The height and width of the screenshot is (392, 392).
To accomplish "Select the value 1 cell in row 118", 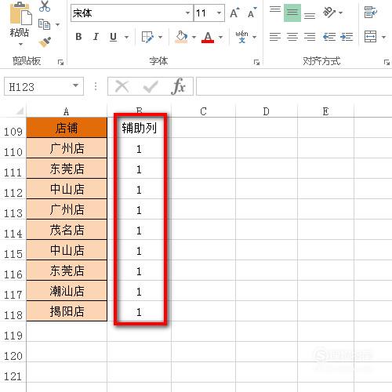I will pyautogui.click(x=140, y=311).
